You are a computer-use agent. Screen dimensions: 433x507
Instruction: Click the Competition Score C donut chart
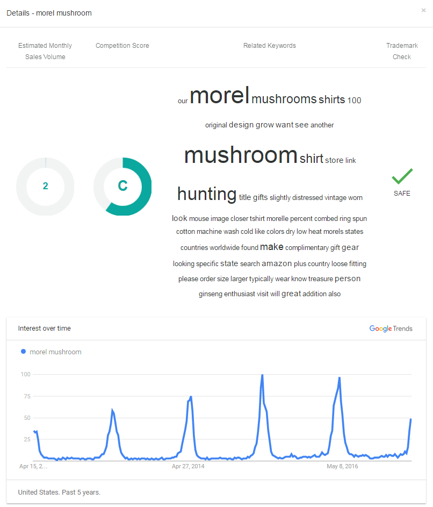(122, 186)
